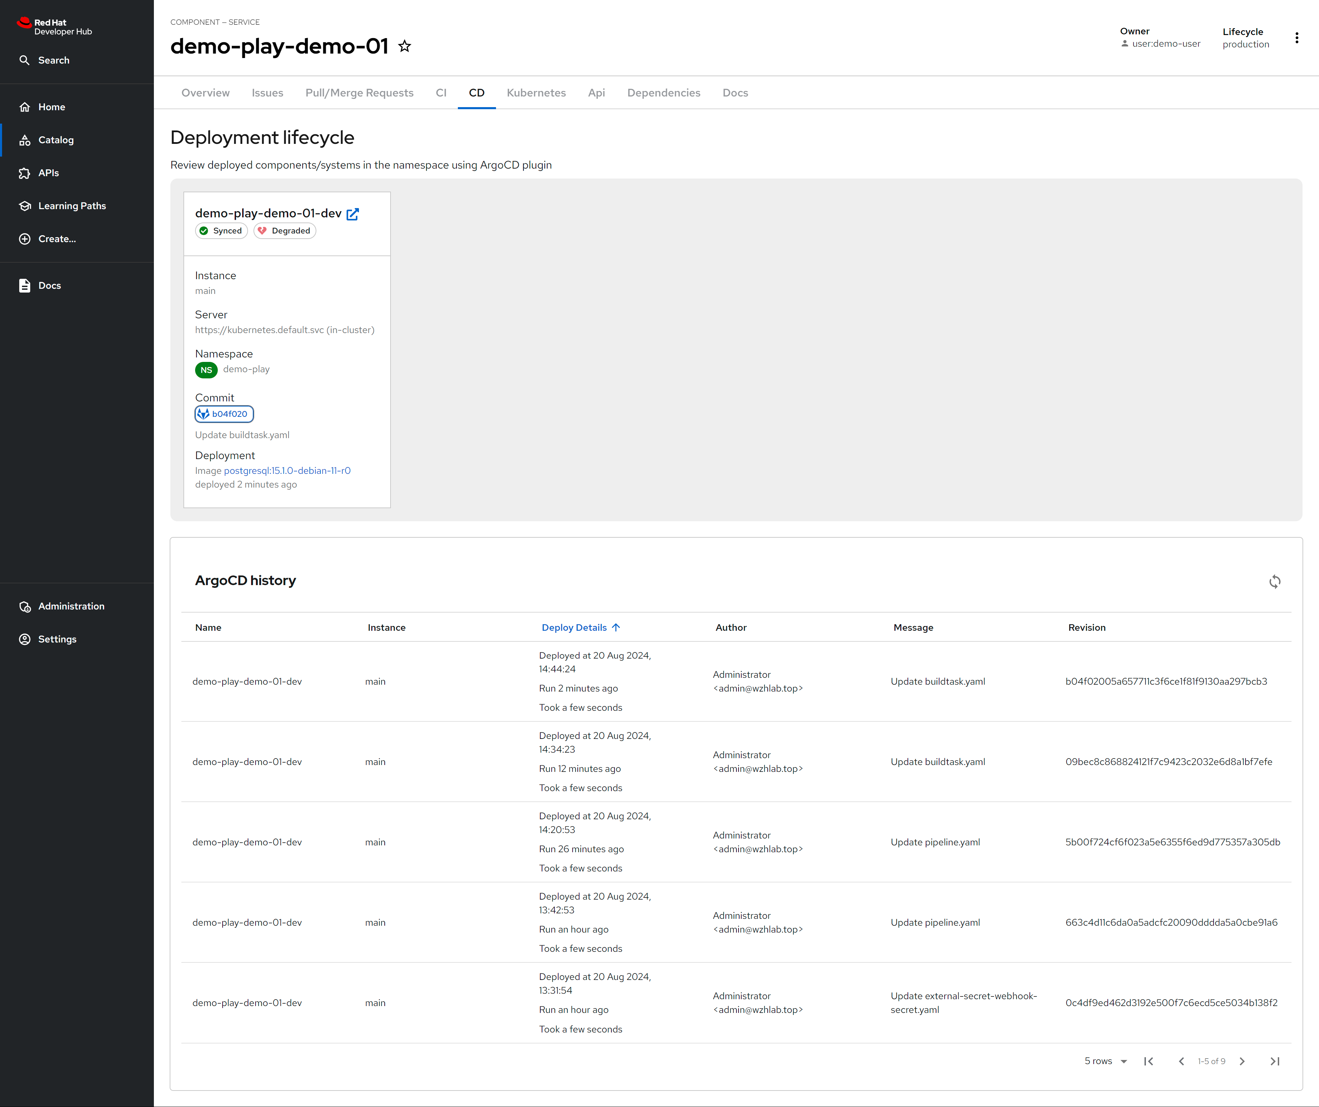The image size is (1319, 1107).
Task: Go to next page of history
Action: [1242, 1061]
